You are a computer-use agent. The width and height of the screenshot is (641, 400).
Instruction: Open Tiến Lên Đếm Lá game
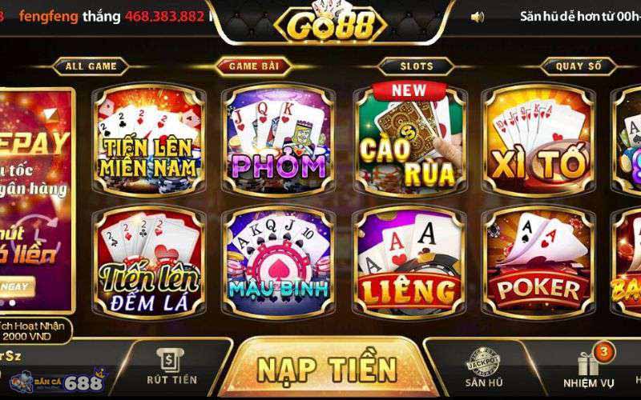149,263
